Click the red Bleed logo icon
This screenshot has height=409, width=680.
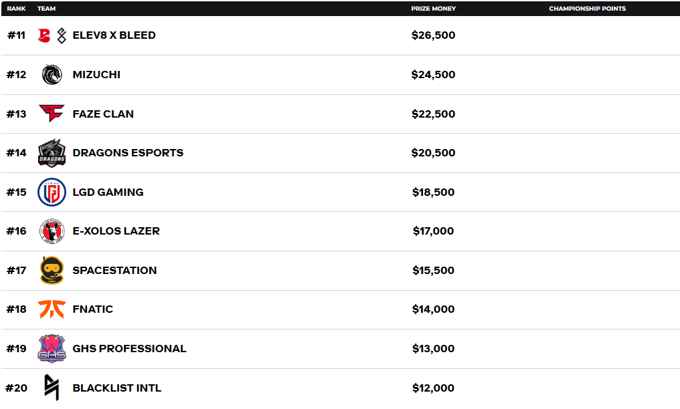(x=44, y=35)
